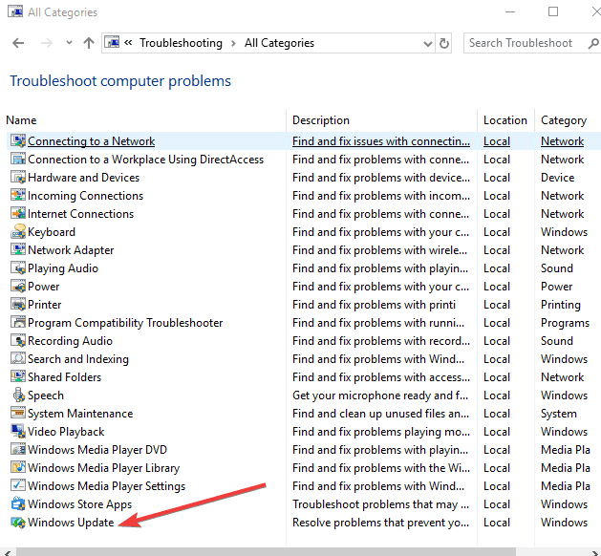
Task: Select the Network Adapter row name
Action: point(71,250)
